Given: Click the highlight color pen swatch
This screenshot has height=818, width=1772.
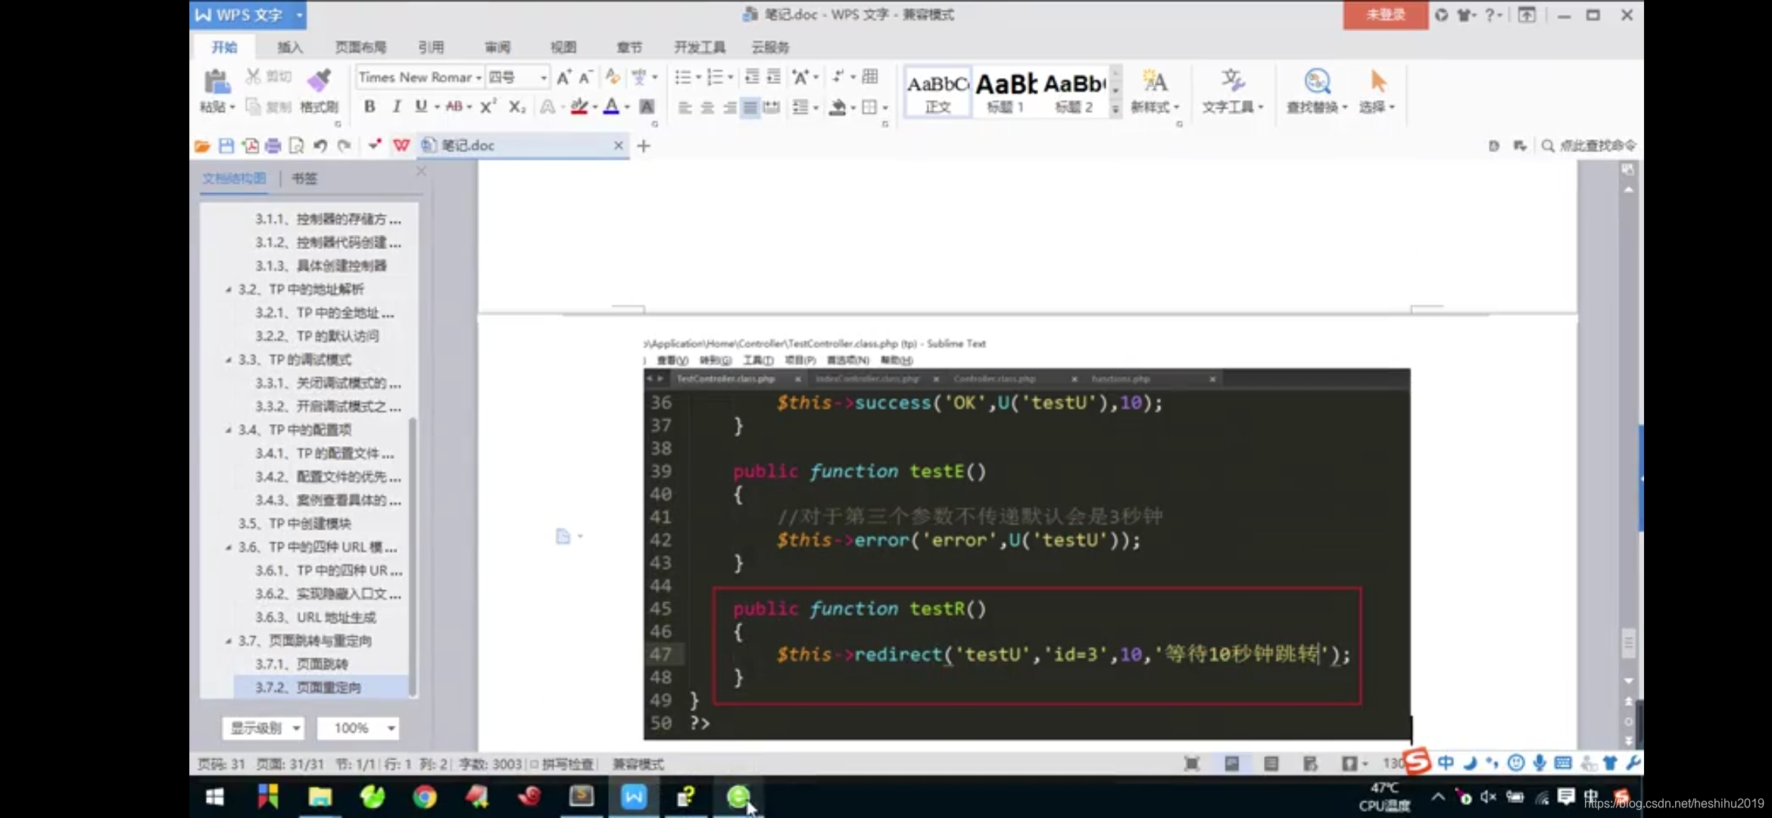Looking at the screenshot, I should pyautogui.click(x=579, y=107).
